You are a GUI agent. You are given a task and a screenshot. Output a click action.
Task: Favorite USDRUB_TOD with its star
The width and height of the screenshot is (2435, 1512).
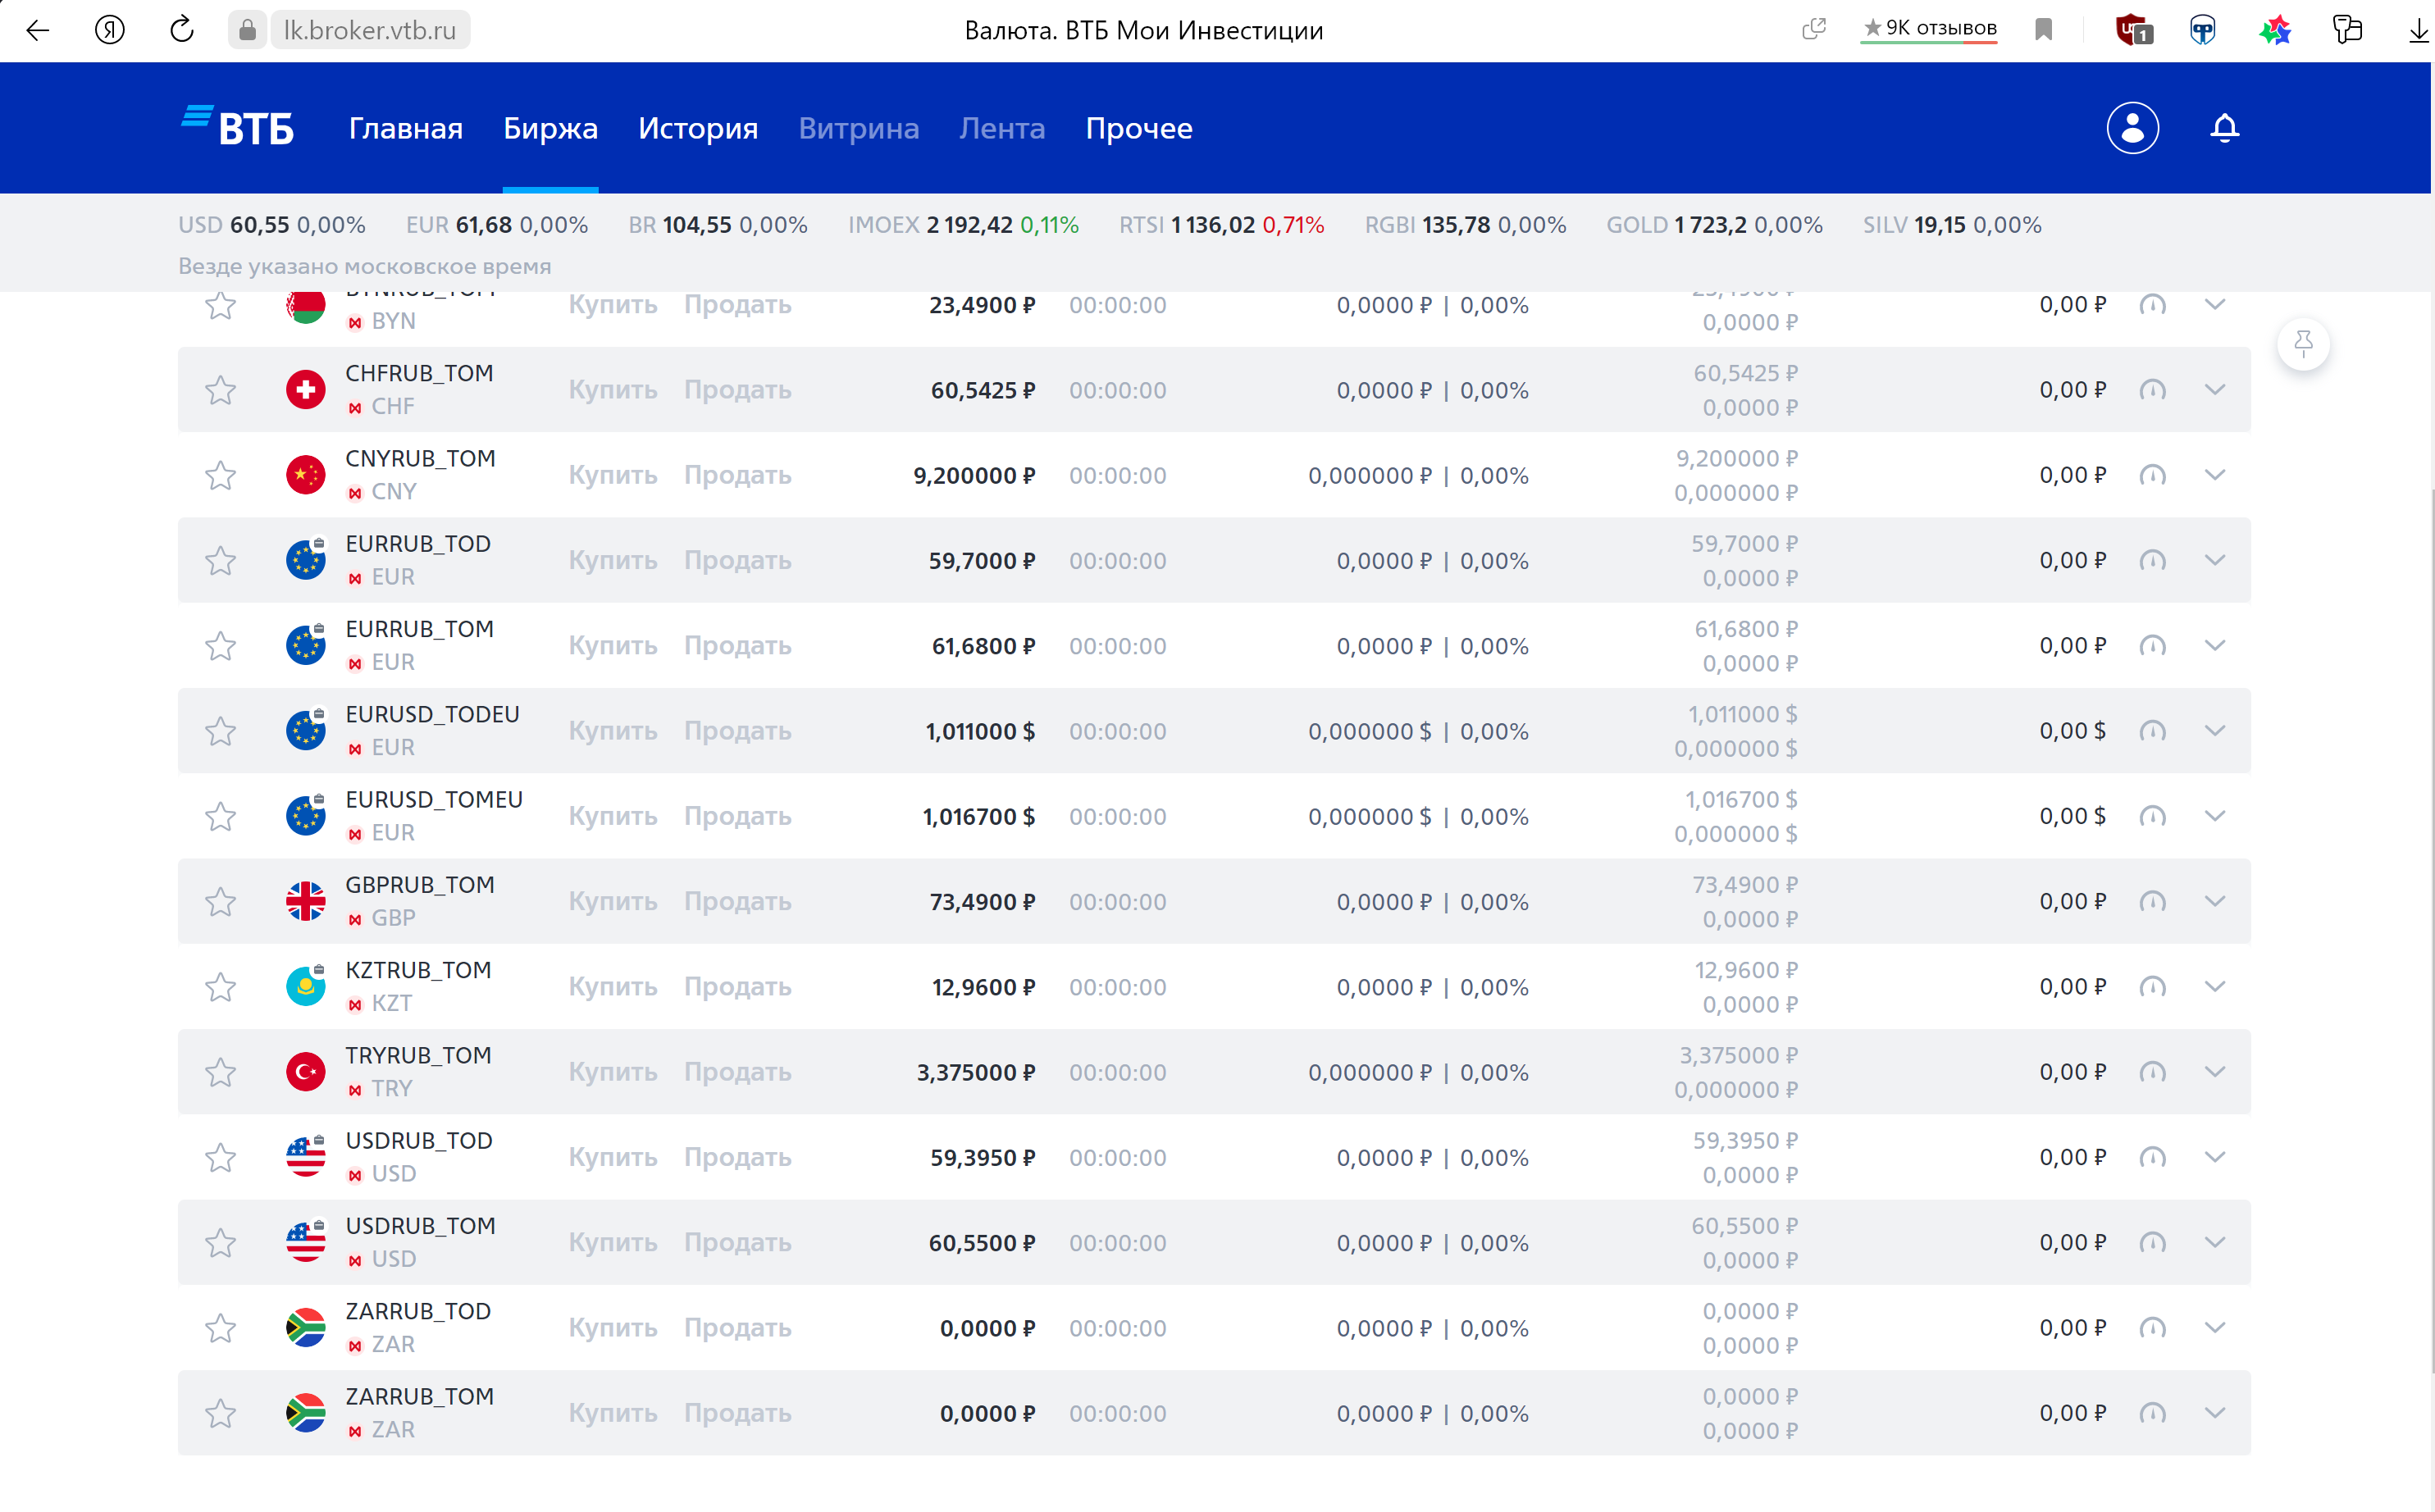click(220, 1157)
